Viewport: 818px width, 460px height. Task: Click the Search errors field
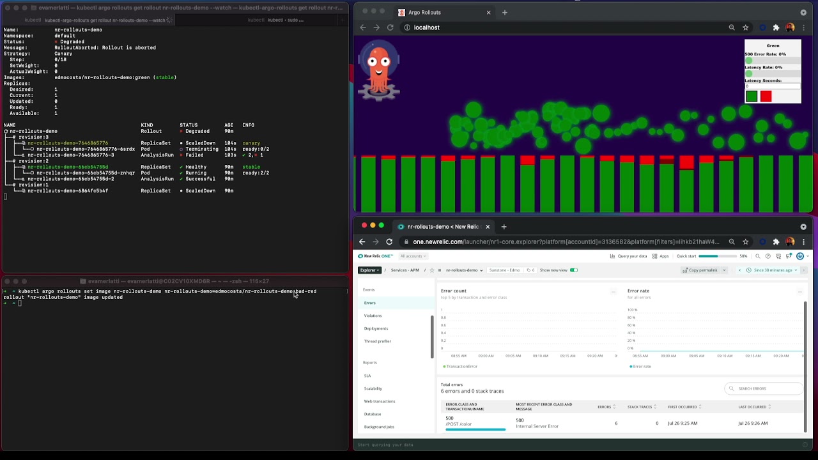click(x=764, y=388)
